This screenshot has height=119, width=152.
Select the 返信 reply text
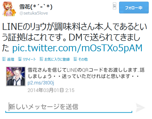click(x=11, y=59)
